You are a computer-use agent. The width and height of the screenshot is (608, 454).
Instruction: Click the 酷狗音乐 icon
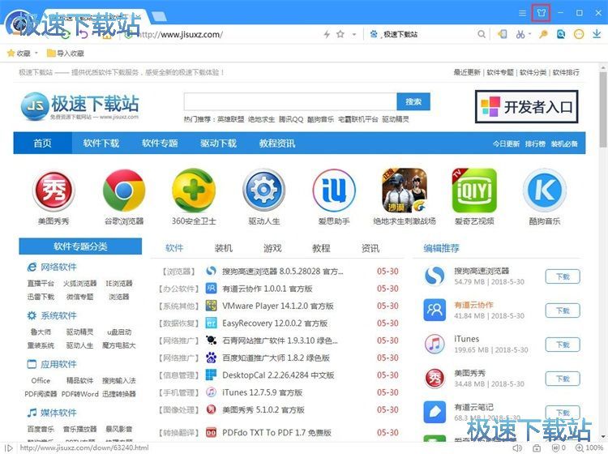(545, 191)
